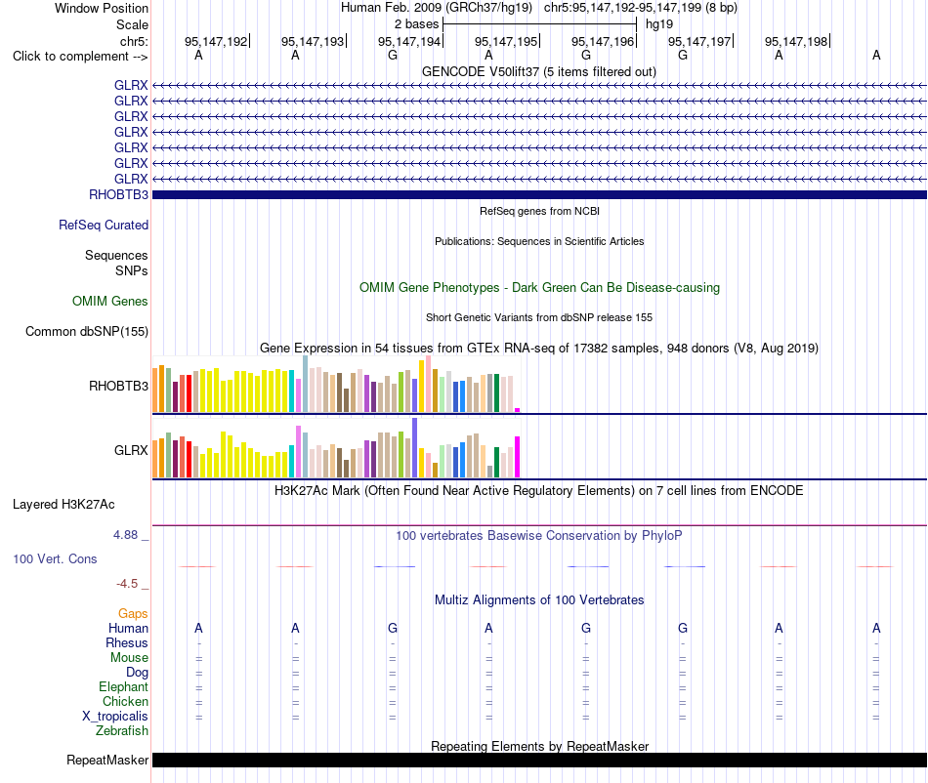Click the 4.88 upper scale value
The height and width of the screenshot is (783, 928).
tap(125, 535)
